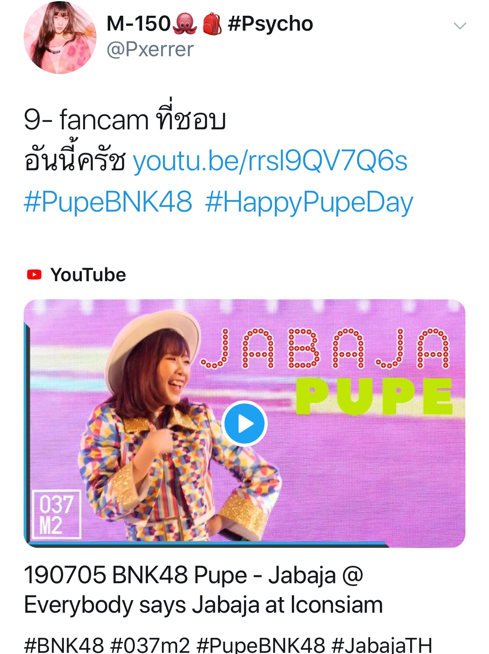The height and width of the screenshot is (654, 489).
Task: Click the JABAJA title on thumbnail
Action: tap(325, 348)
